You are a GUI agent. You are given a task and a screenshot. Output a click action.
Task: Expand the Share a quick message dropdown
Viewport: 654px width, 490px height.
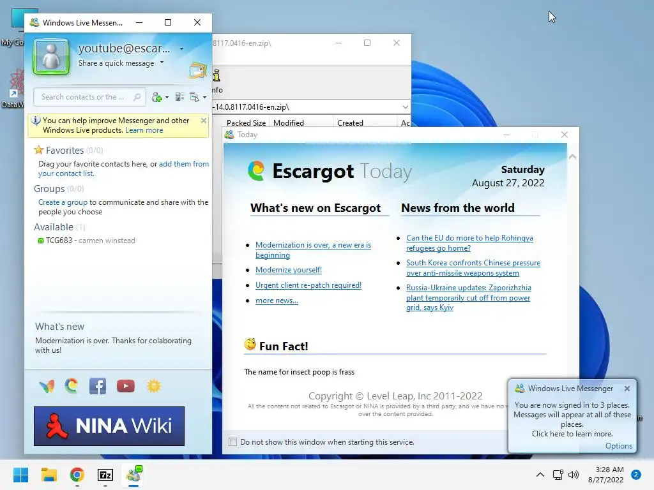162,63
